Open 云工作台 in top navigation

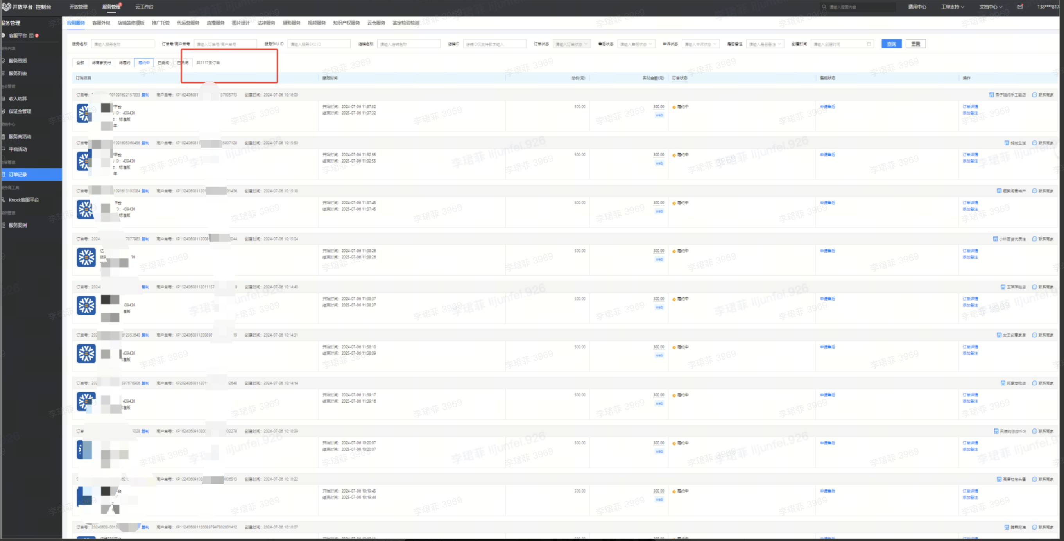[144, 7]
